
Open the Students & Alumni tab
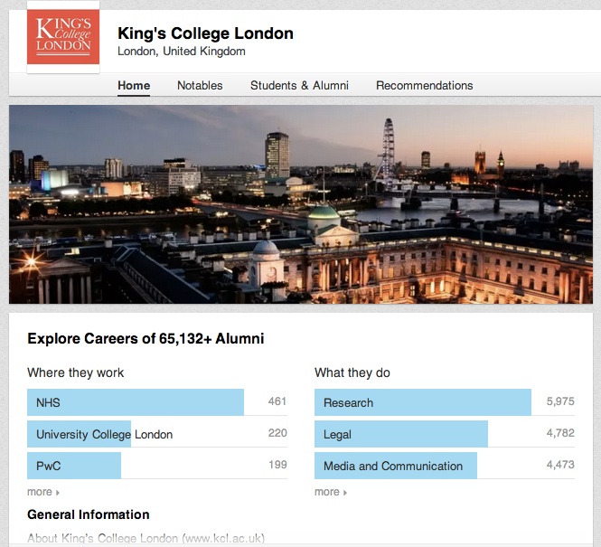pos(299,86)
